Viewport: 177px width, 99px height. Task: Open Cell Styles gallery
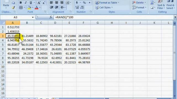click(104, 7)
